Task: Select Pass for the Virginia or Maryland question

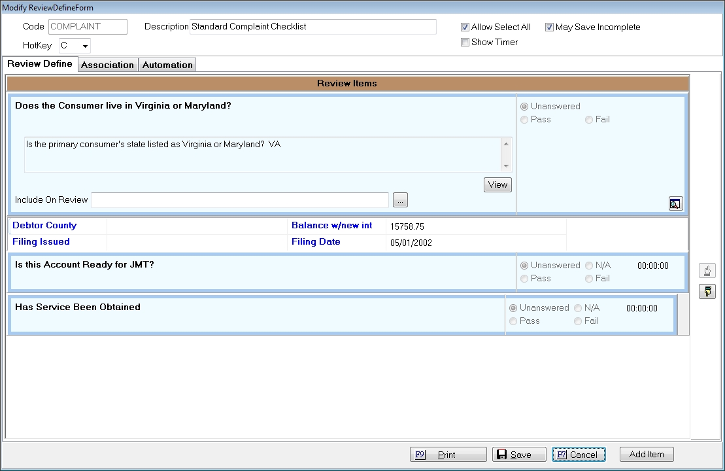Action: (524, 120)
